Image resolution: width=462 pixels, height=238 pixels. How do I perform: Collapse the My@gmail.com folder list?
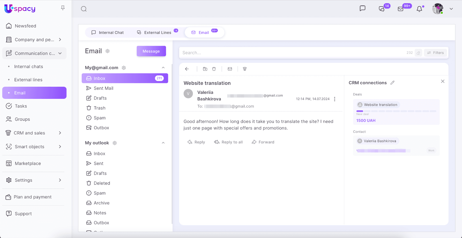click(x=163, y=68)
